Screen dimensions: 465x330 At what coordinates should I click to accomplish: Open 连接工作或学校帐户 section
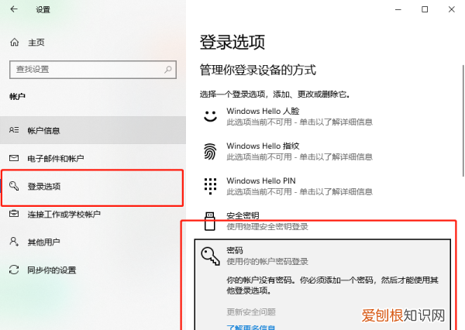(93, 214)
